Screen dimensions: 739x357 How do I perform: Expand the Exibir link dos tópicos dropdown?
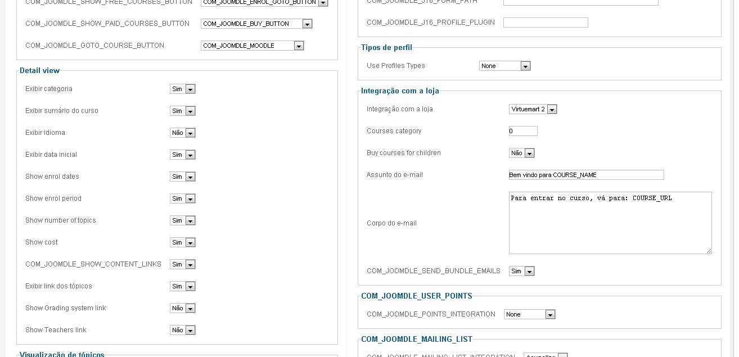click(x=182, y=286)
